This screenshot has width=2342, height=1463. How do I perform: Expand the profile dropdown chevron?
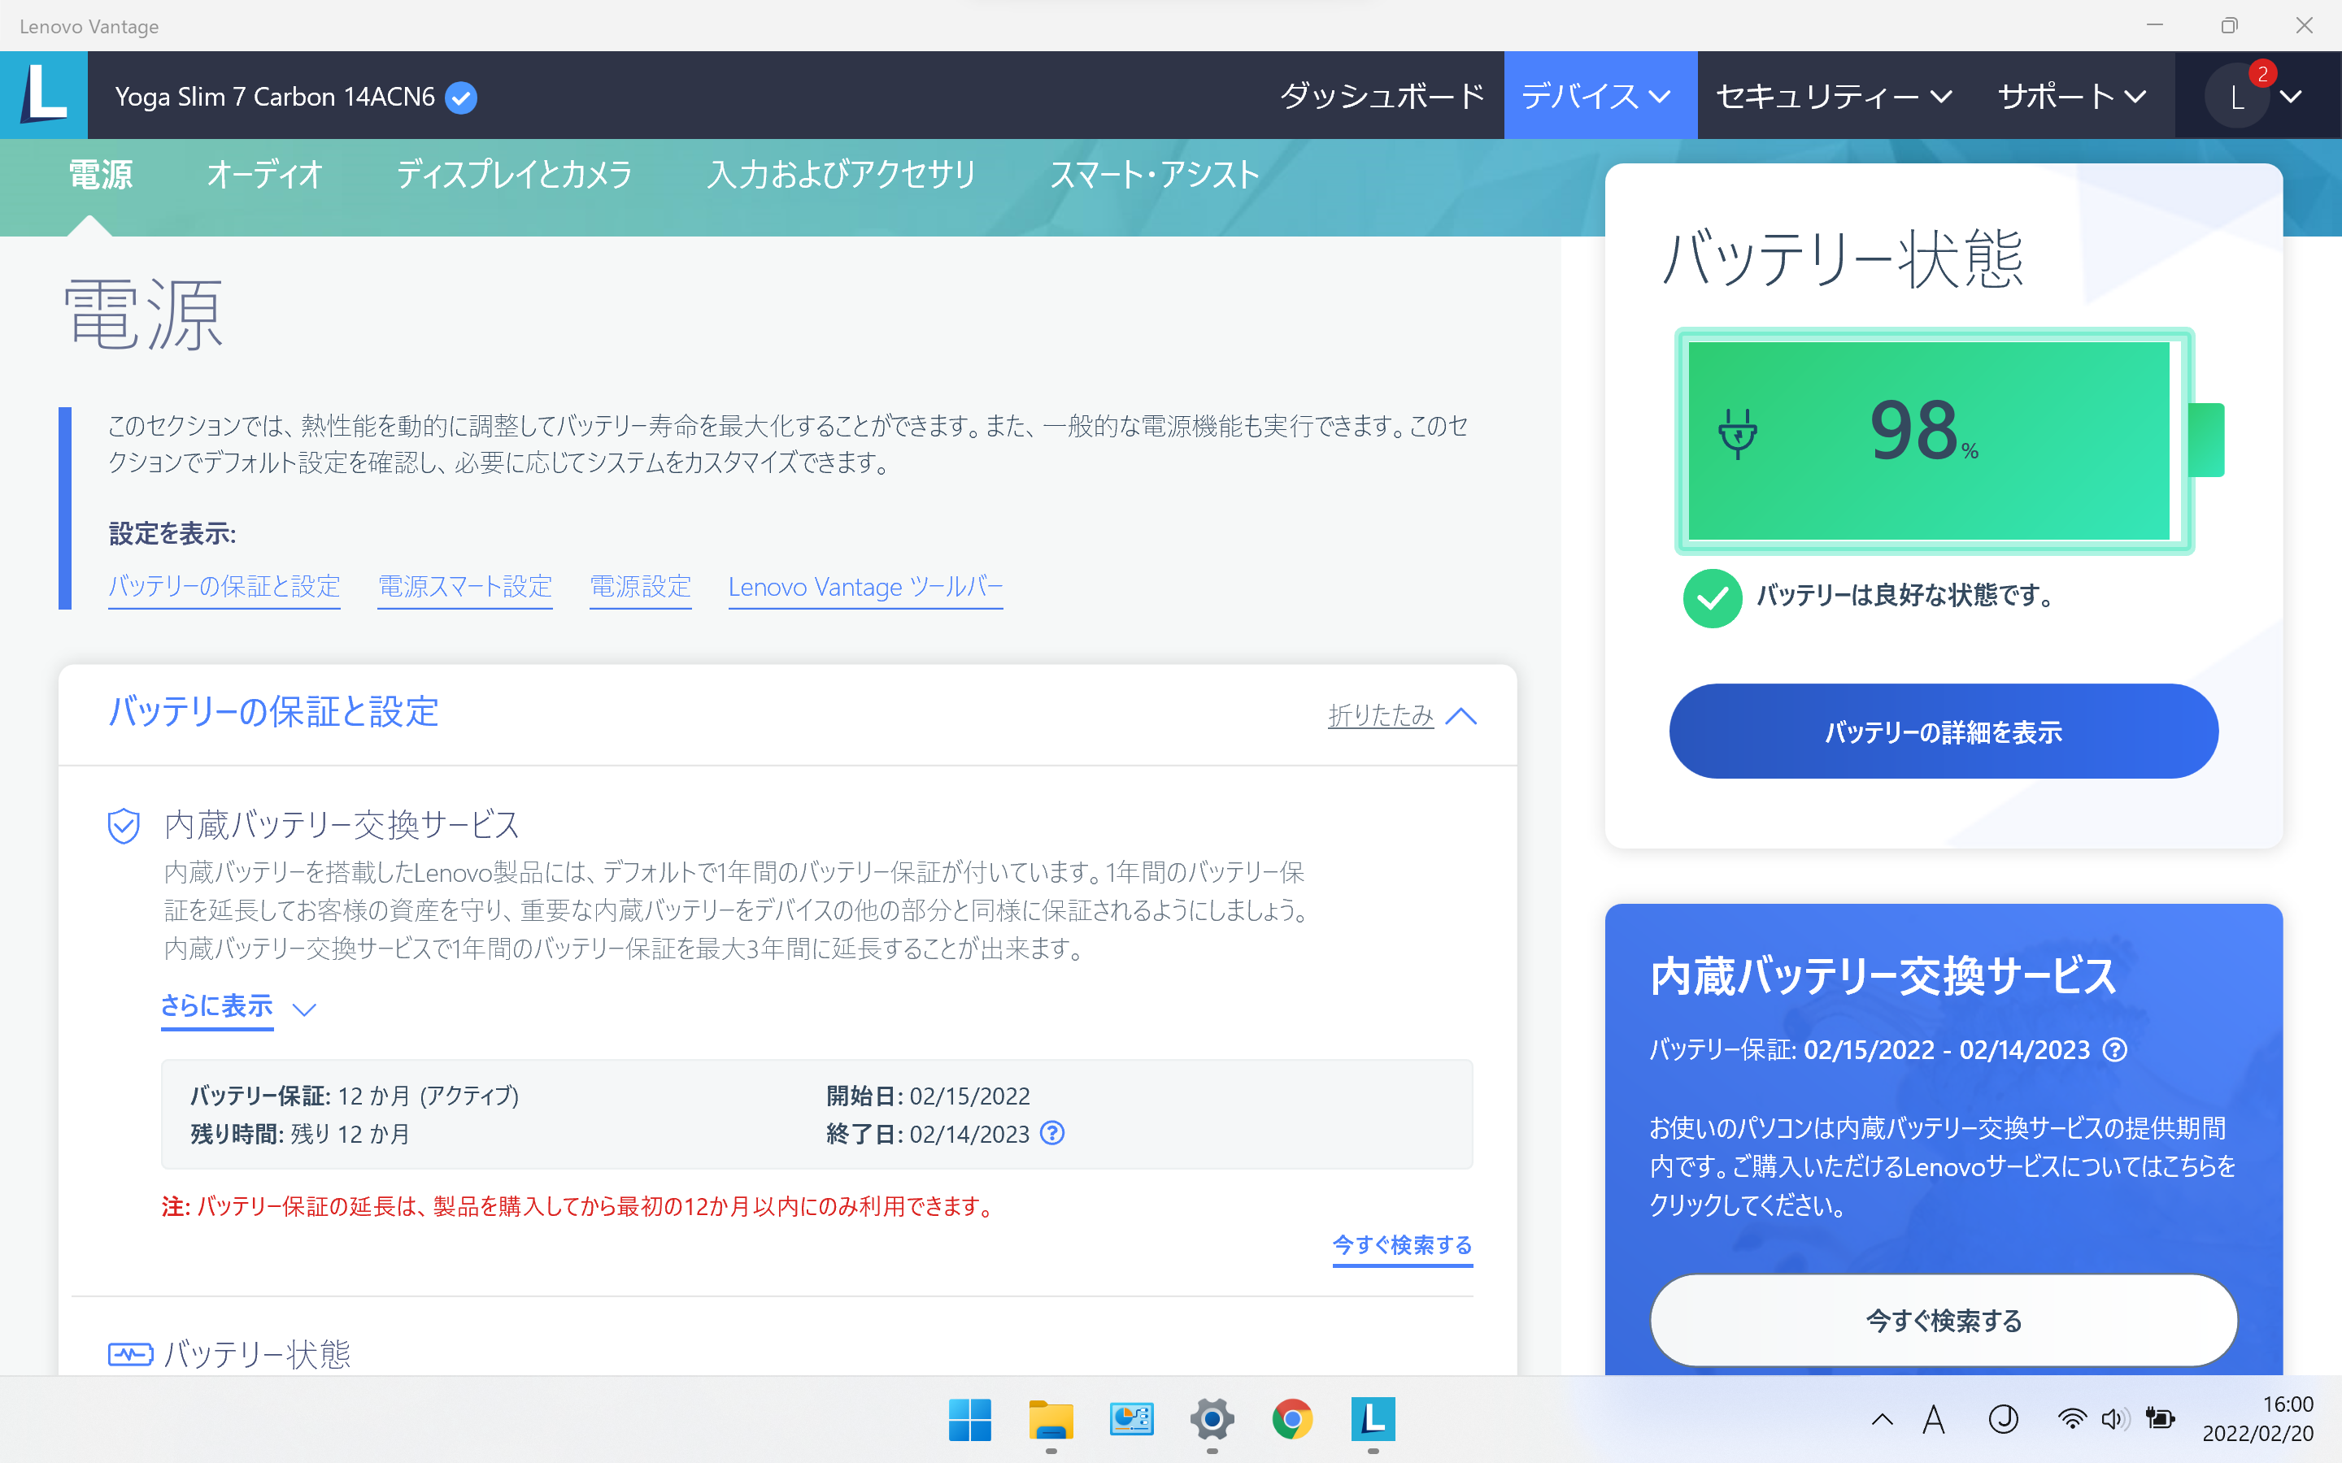(x=2291, y=97)
